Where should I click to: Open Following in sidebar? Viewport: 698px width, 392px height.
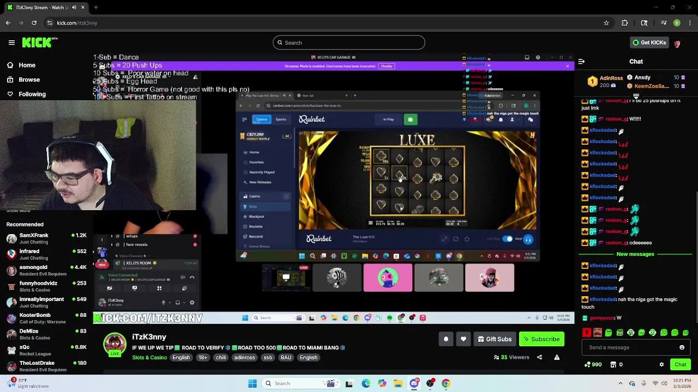click(26, 94)
